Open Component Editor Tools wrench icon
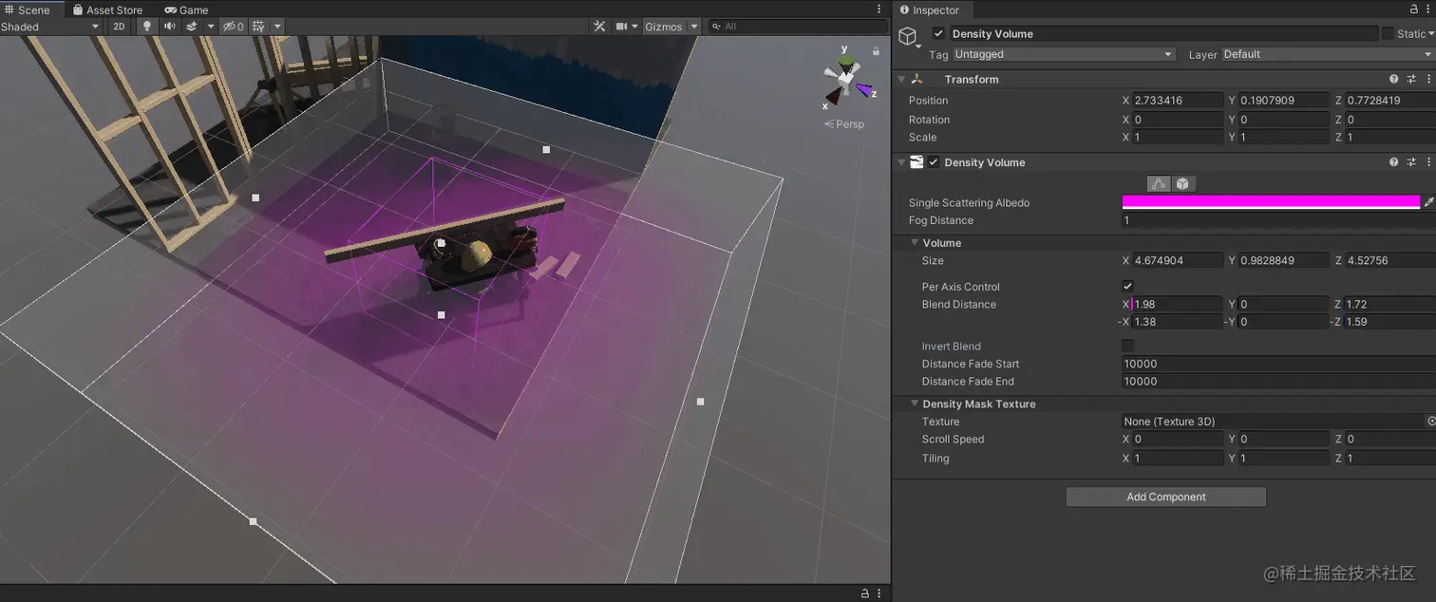This screenshot has height=602, width=1436. pyautogui.click(x=599, y=27)
